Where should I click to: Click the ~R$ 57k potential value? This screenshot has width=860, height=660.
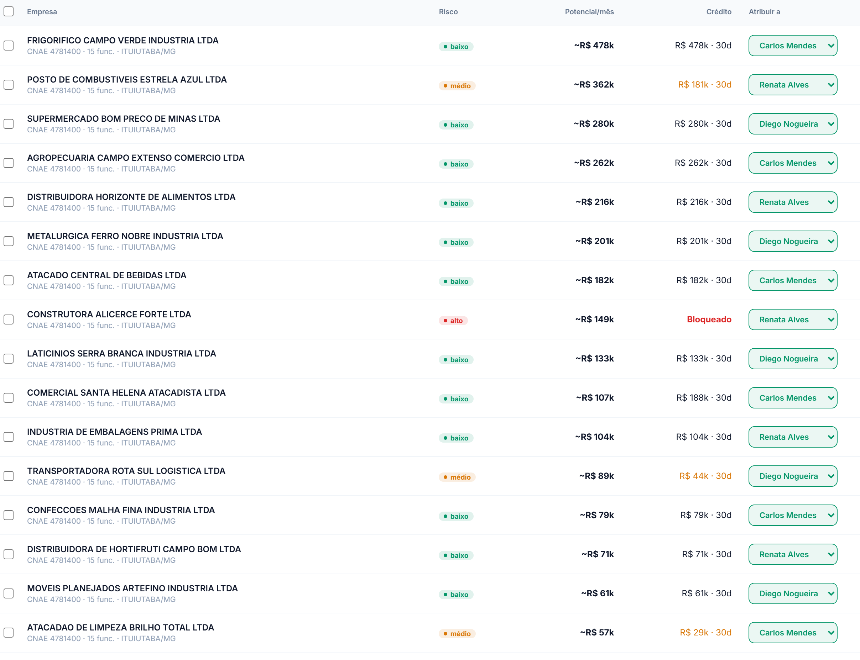tap(597, 633)
